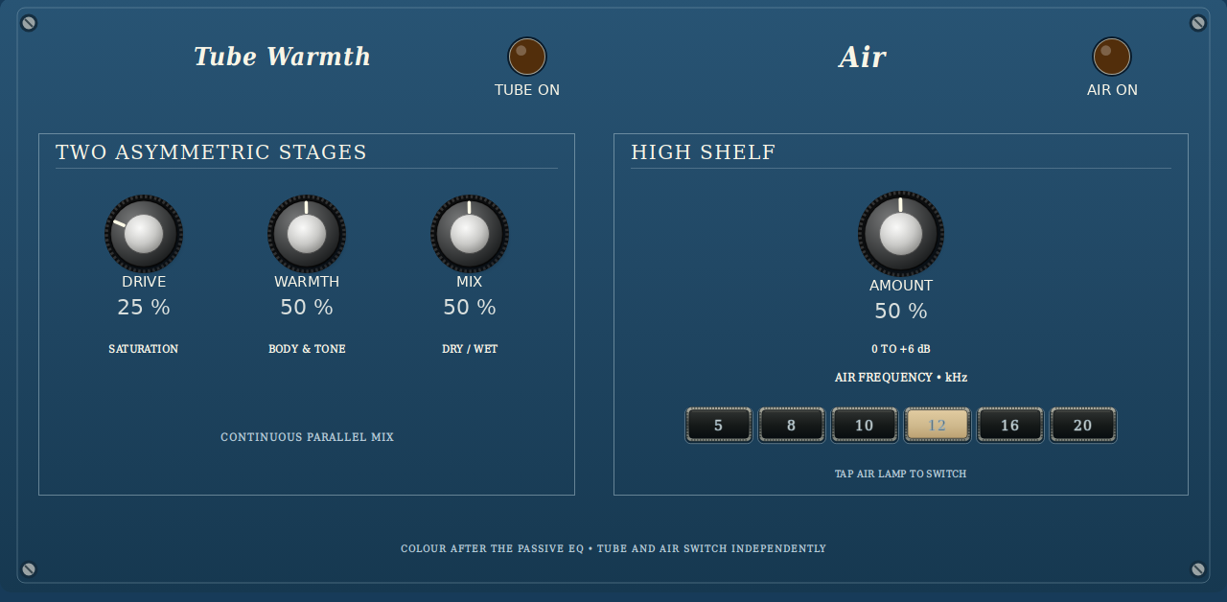The image size is (1227, 602).
Task: Click the WARMTH value 50 %
Action: point(307,308)
